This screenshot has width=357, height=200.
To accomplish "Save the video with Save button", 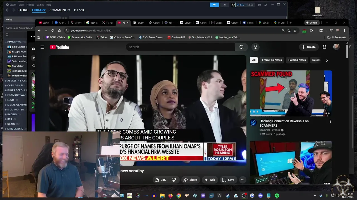I will pos(228,180).
